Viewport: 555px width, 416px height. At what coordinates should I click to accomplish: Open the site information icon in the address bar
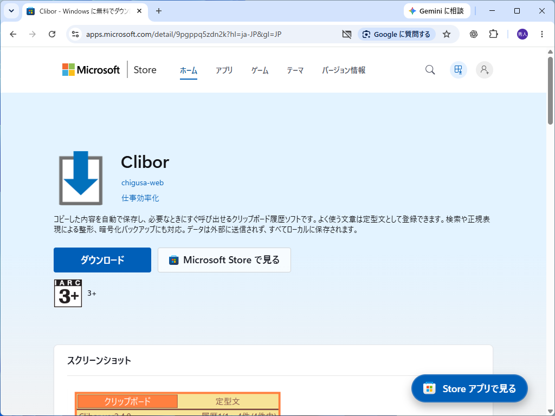(75, 34)
